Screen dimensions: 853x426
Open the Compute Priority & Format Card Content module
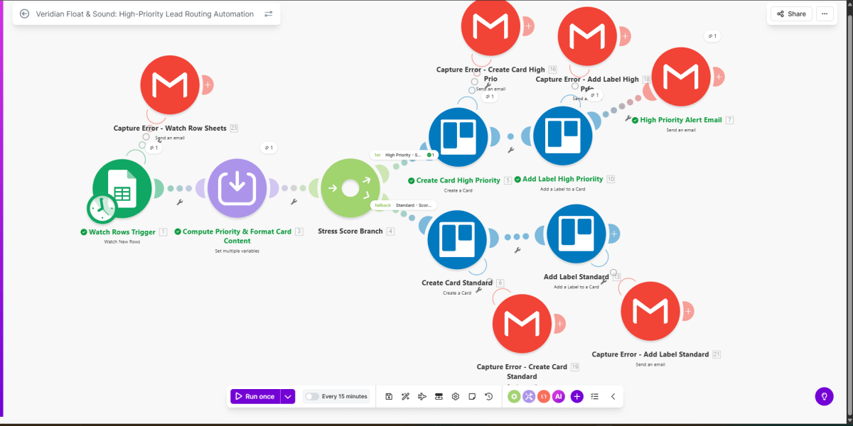[x=237, y=187]
